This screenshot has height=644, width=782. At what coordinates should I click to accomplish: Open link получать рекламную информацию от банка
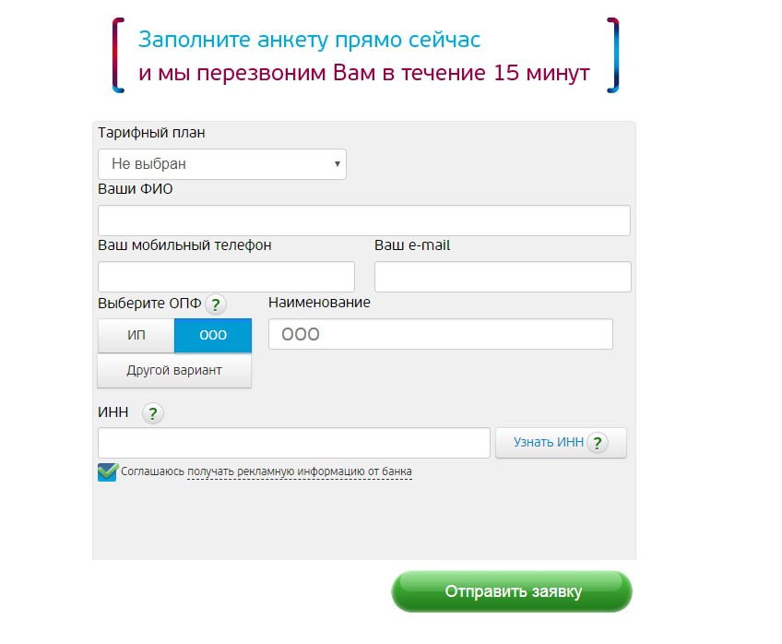tap(300, 472)
